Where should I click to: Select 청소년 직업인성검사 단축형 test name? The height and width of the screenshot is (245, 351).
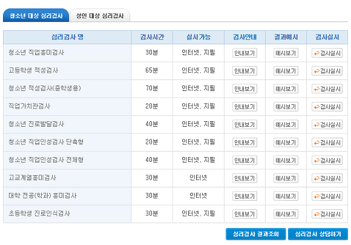coord(46,142)
